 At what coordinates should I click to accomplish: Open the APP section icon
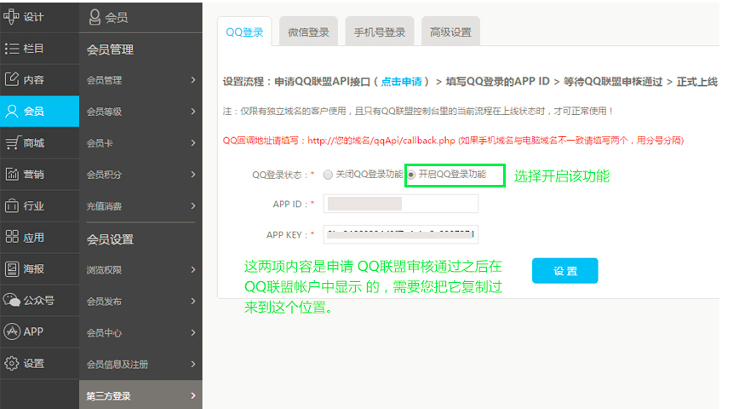coord(12,331)
